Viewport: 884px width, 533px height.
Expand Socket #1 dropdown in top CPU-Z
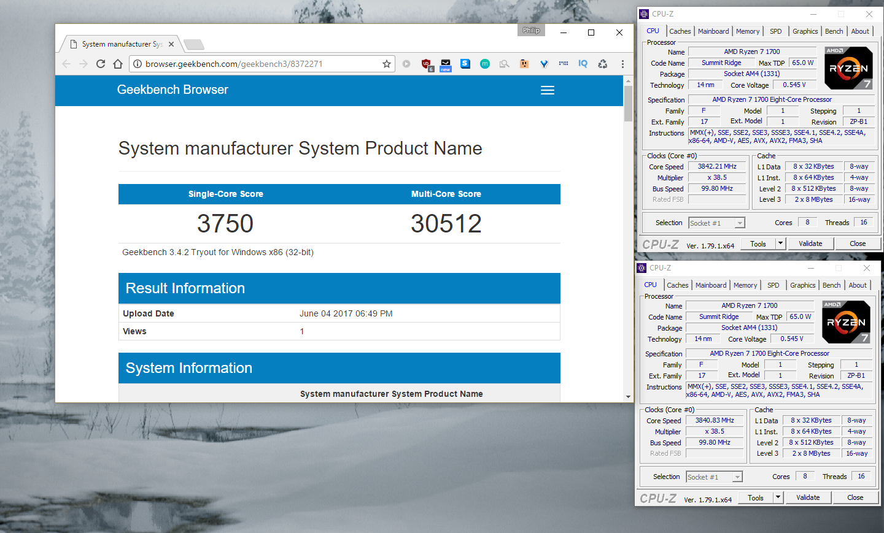(740, 223)
